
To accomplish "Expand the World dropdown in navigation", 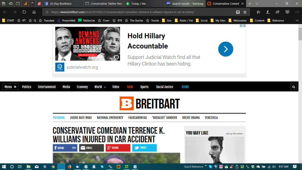I will click(x=100, y=87).
